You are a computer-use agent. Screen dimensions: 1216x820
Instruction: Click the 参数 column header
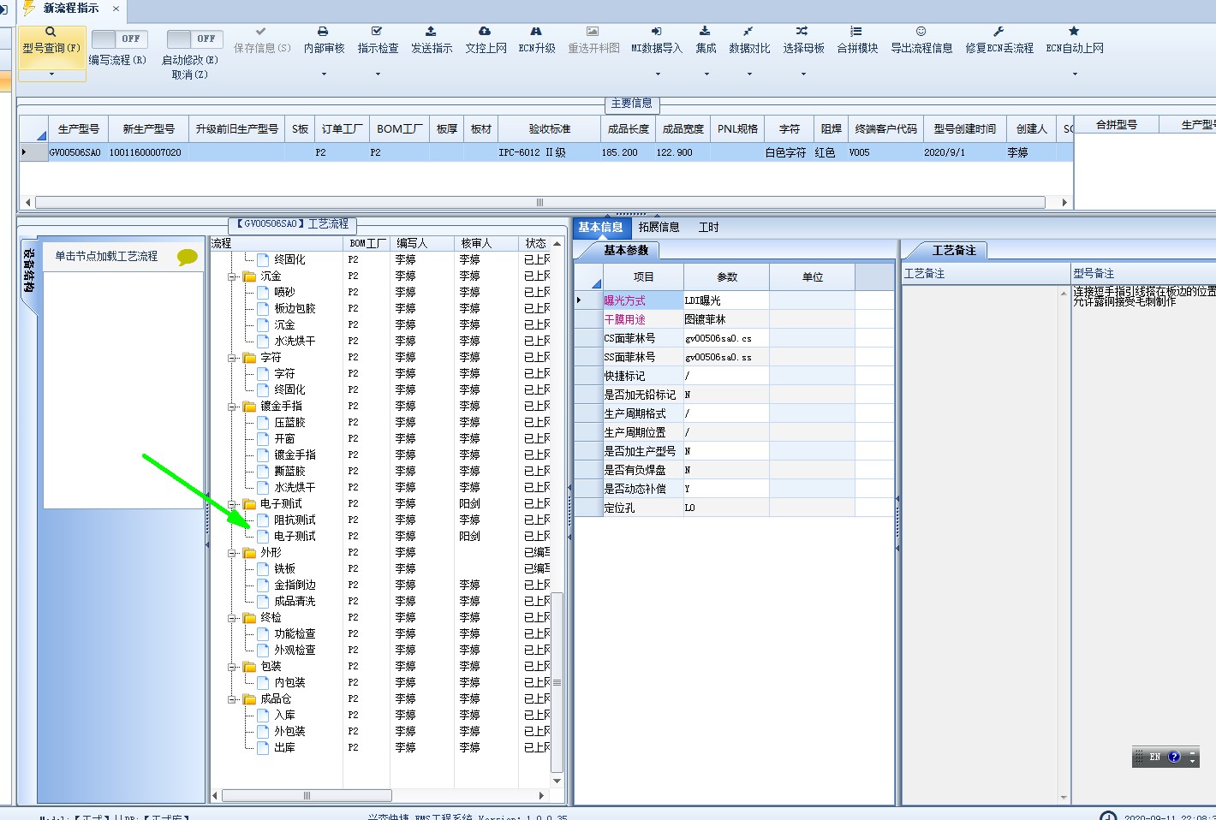pos(727,277)
